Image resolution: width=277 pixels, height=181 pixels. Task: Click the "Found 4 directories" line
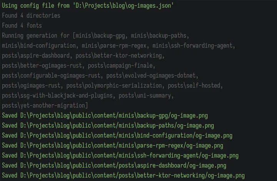pos(31,16)
